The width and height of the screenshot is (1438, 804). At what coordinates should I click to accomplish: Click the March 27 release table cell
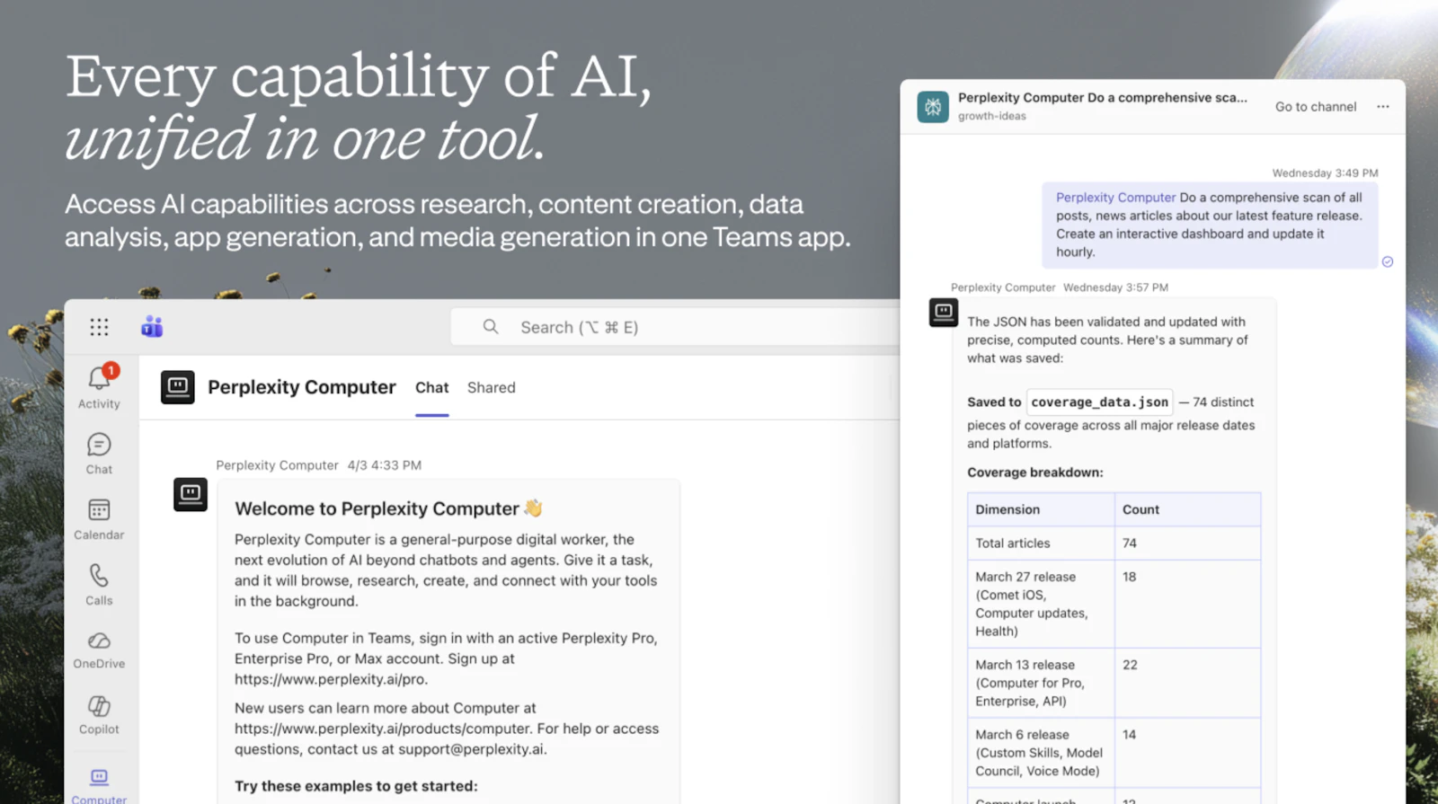click(x=1042, y=605)
